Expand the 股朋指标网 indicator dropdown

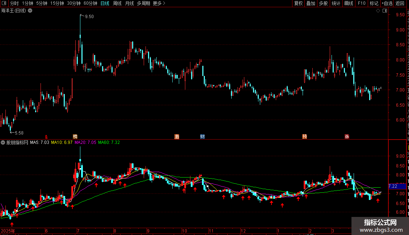click(x=3, y=142)
